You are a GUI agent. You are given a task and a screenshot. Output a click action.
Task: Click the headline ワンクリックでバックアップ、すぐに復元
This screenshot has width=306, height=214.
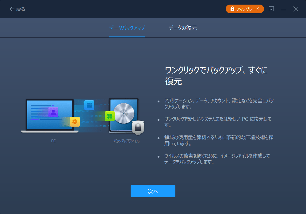click(x=216, y=75)
